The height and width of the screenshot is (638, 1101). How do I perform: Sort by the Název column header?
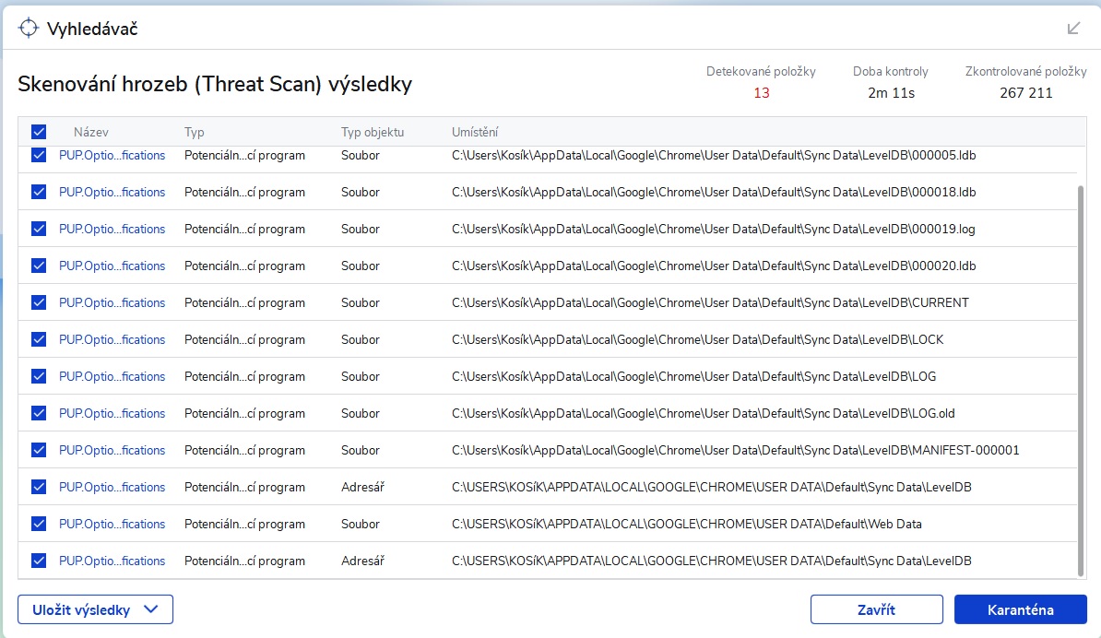(x=90, y=132)
